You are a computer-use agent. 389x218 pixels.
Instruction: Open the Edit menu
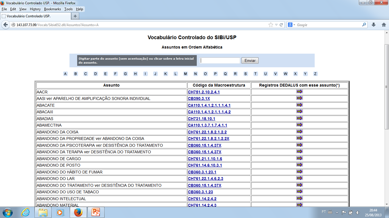(13, 9)
